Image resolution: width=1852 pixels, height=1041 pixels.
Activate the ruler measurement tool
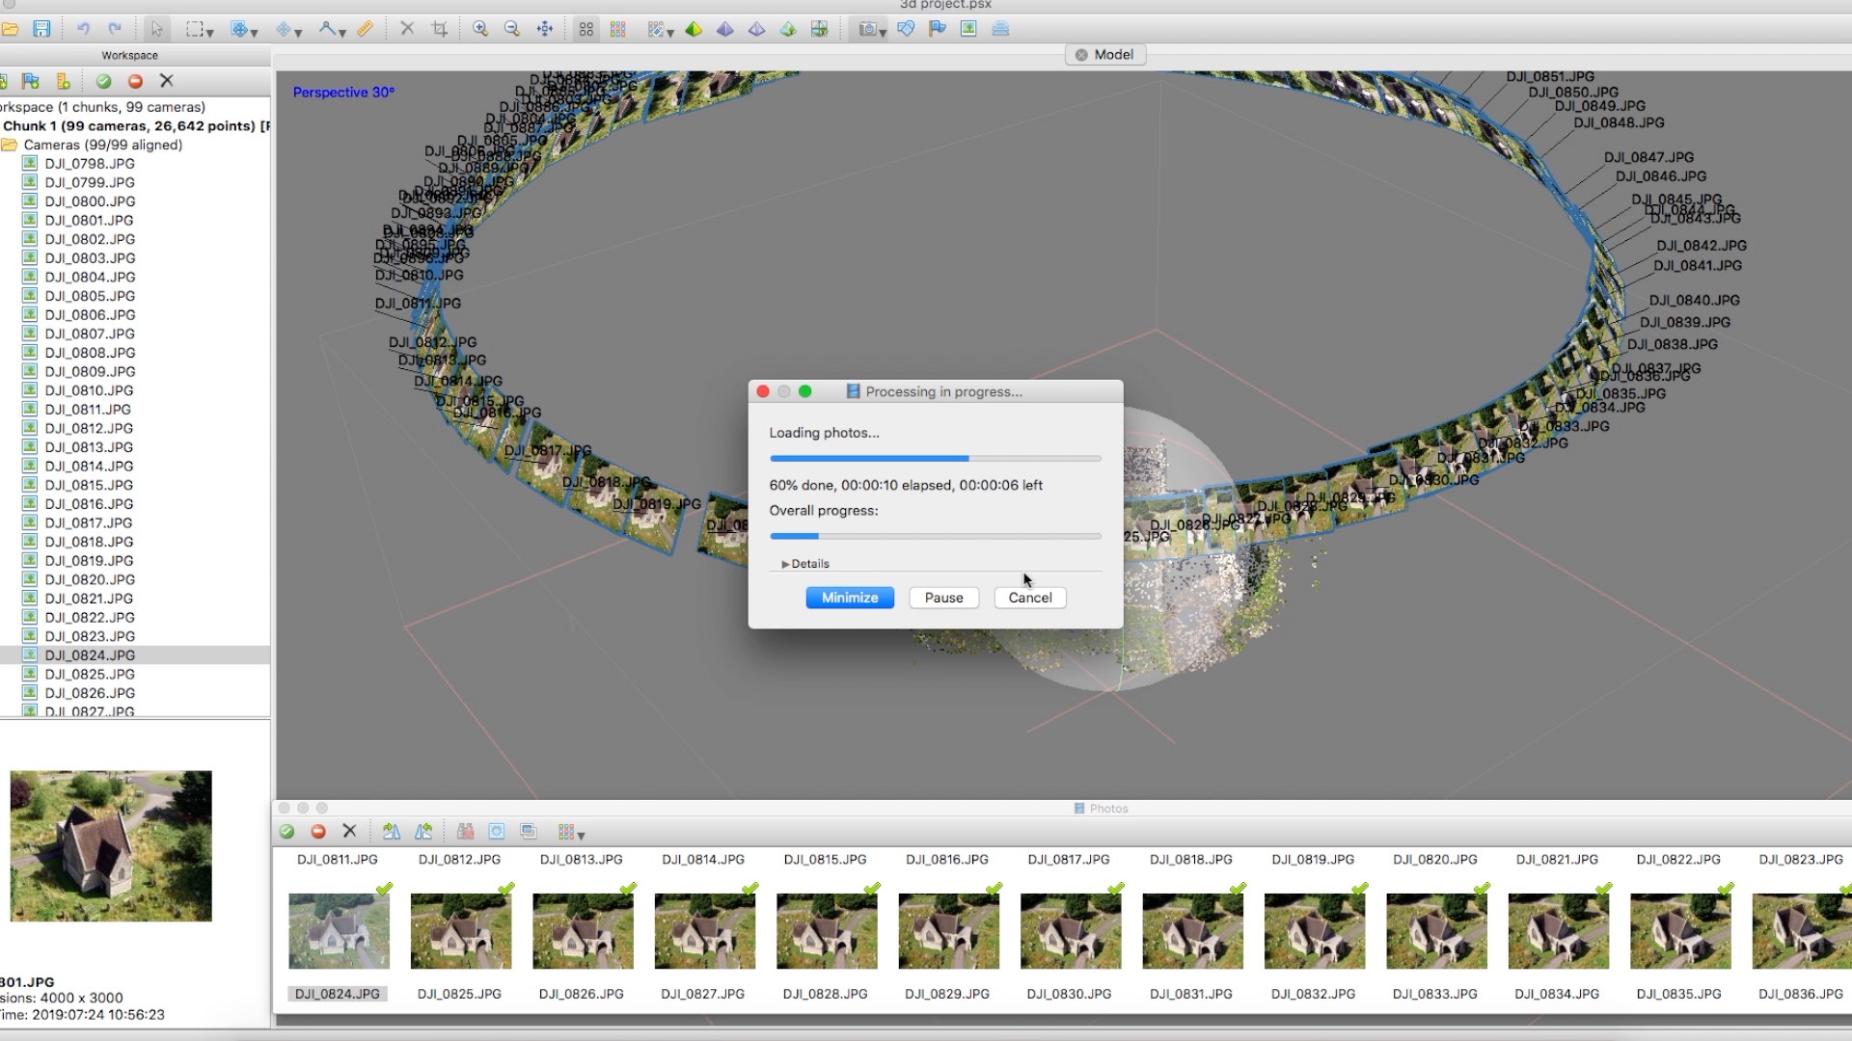(365, 29)
